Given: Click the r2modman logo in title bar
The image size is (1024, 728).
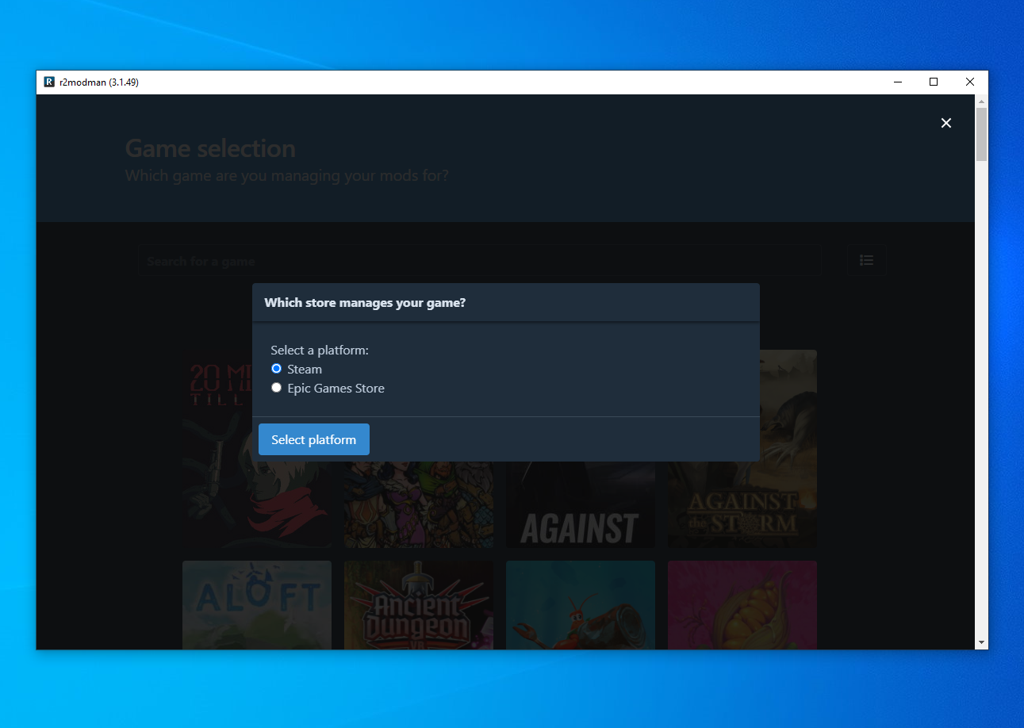Looking at the screenshot, I should [49, 82].
